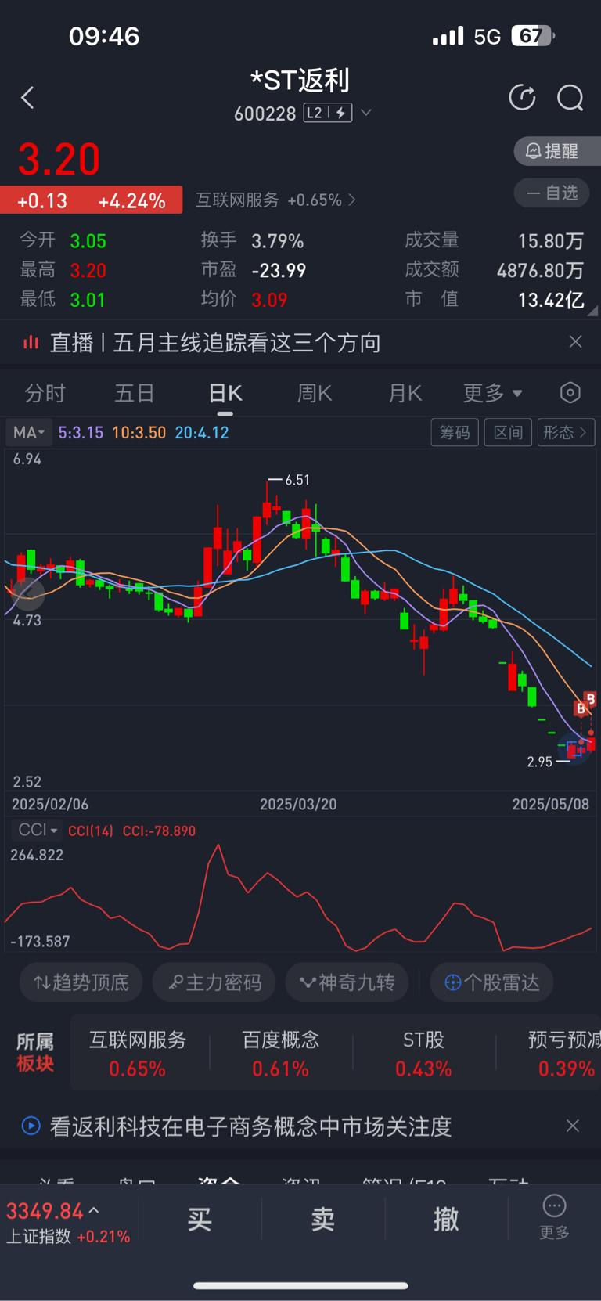
Task: Toggle 区间 range statistics
Action: (508, 432)
